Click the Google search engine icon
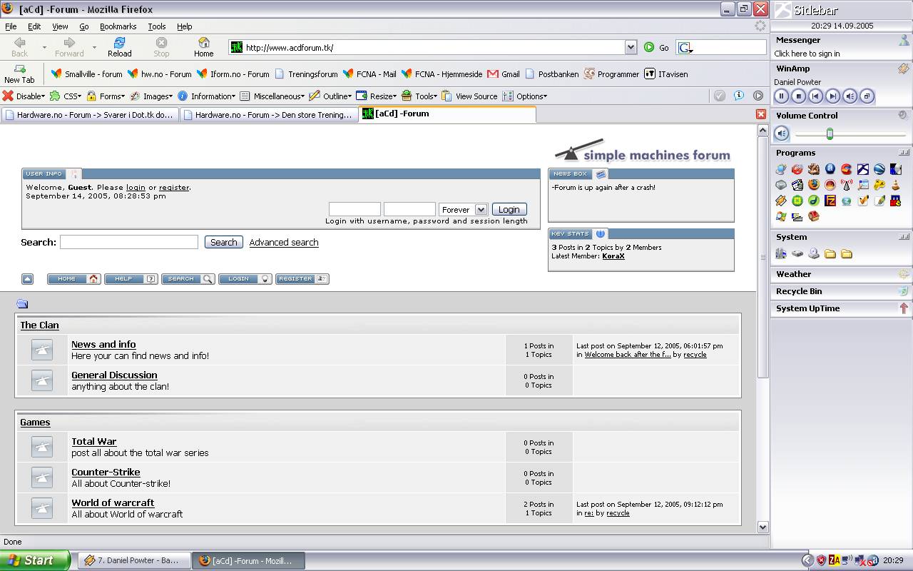This screenshot has width=913, height=571. (685, 47)
